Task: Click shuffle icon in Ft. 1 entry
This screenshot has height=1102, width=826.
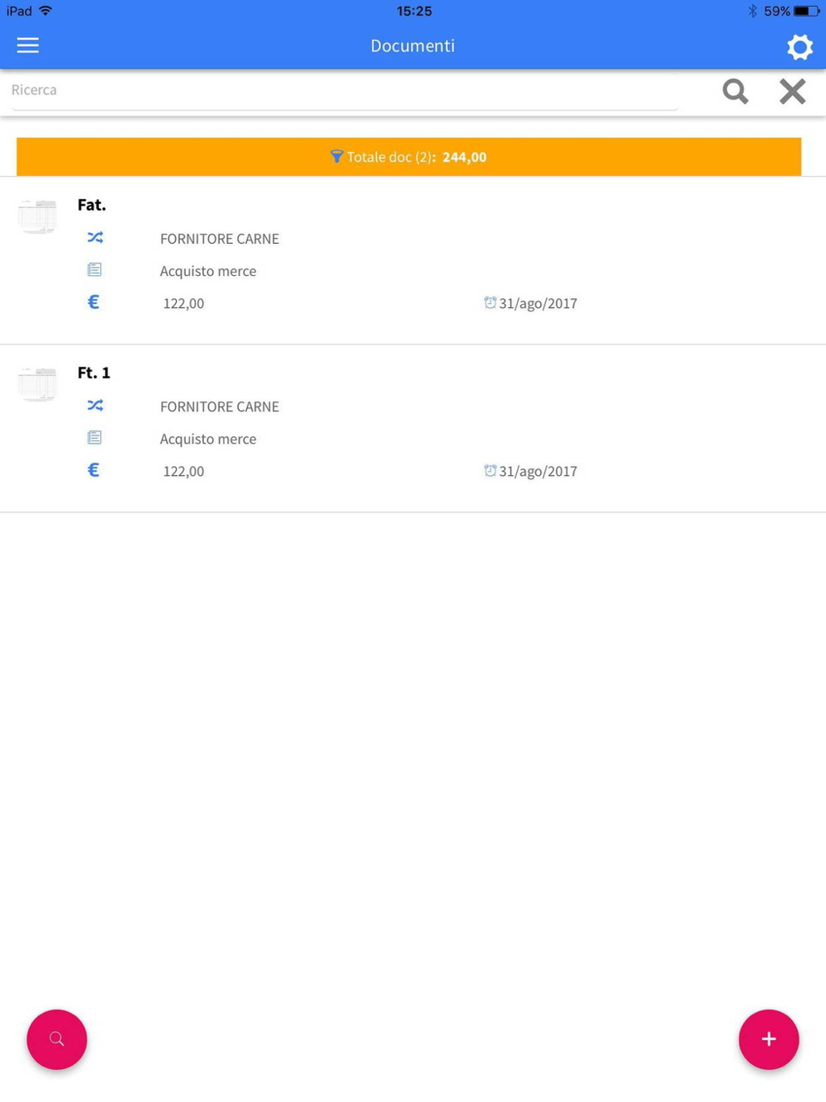Action: (95, 406)
